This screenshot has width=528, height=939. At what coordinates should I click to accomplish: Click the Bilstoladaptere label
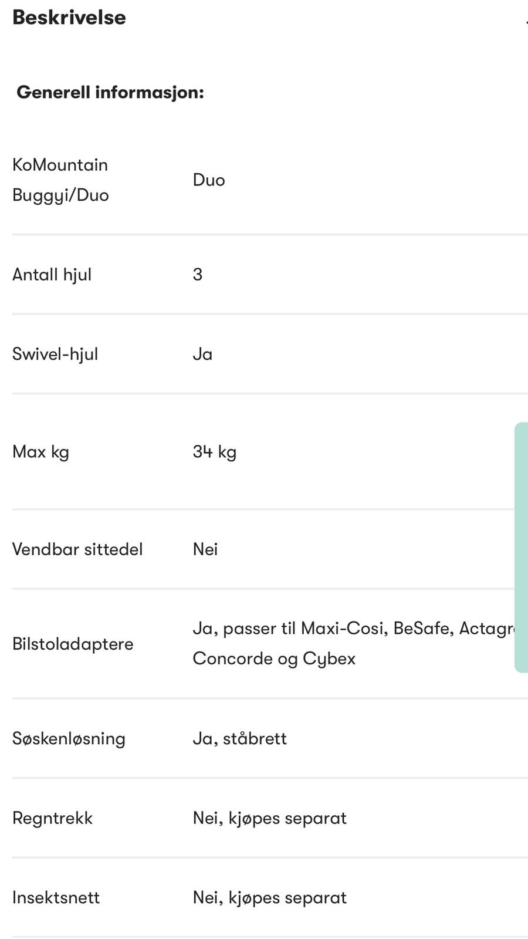[x=73, y=644]
